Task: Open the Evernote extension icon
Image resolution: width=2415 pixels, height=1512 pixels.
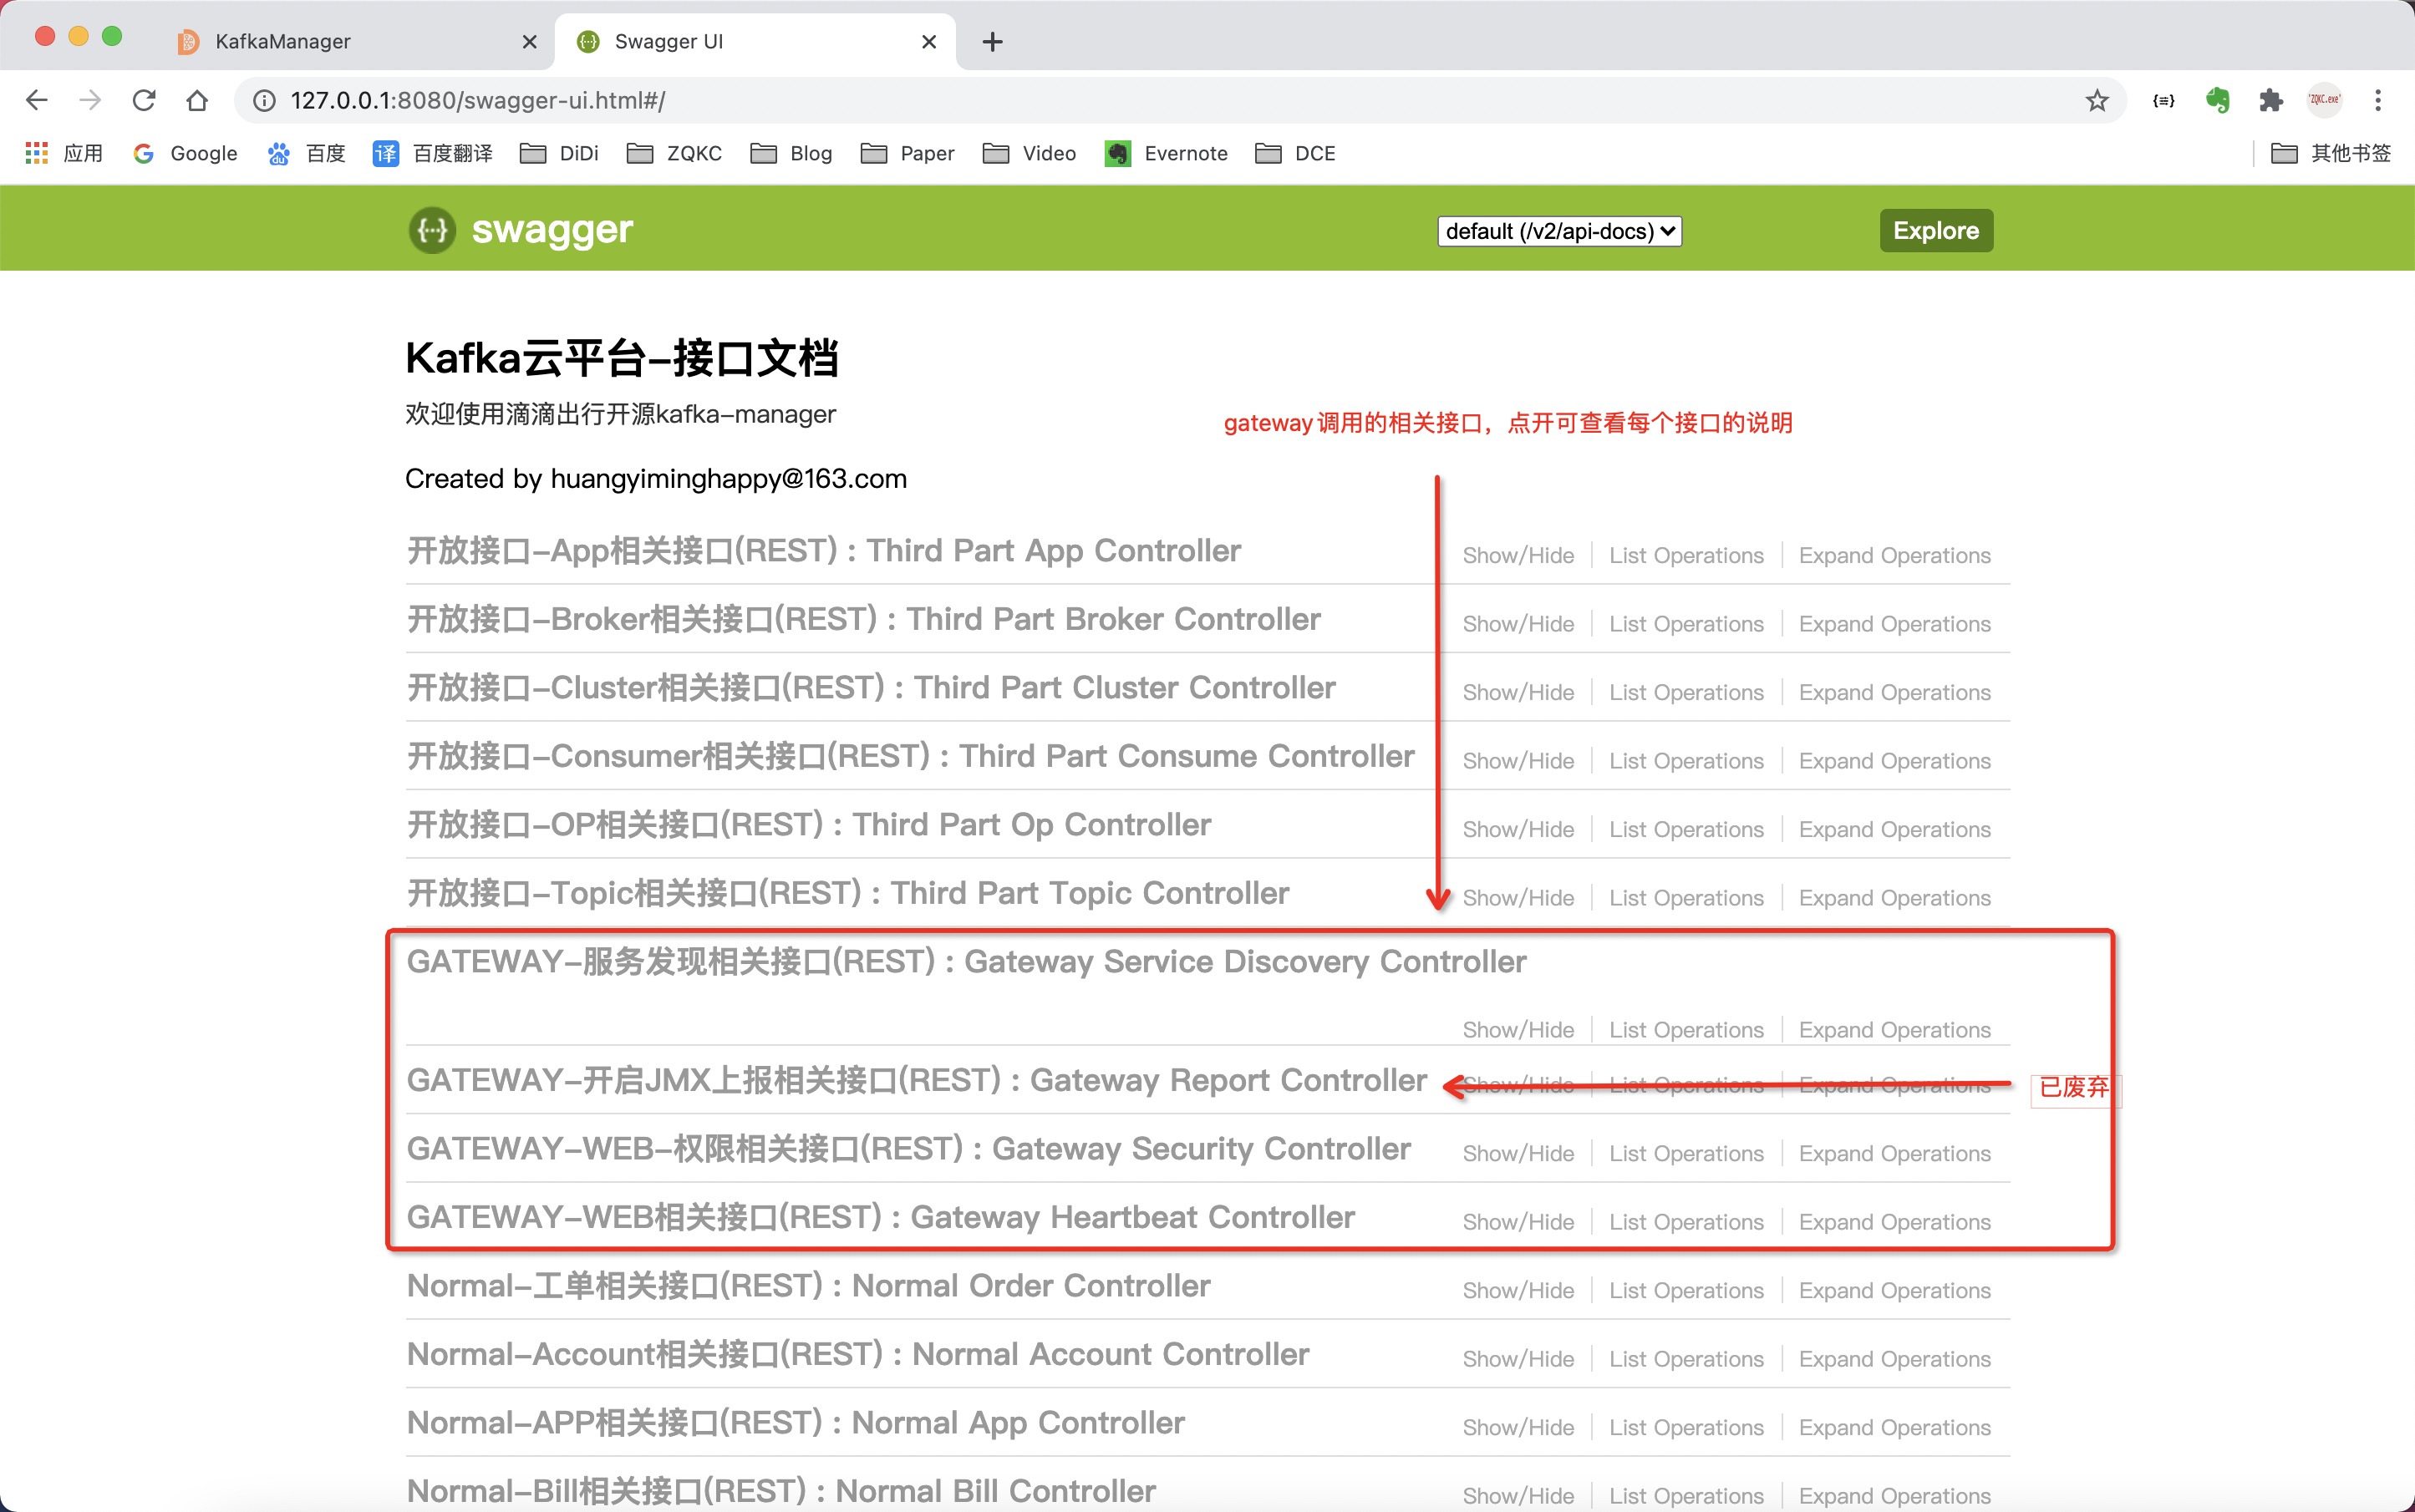Action: 2217,100
